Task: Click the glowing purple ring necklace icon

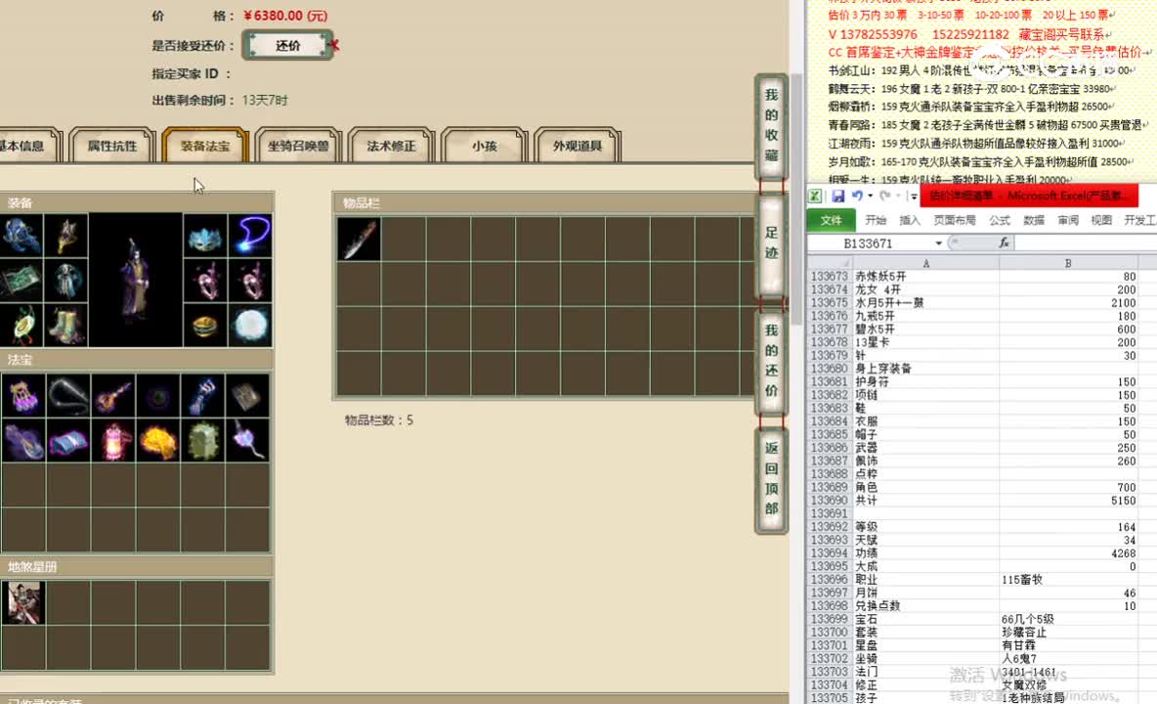Action: point(250,236)
